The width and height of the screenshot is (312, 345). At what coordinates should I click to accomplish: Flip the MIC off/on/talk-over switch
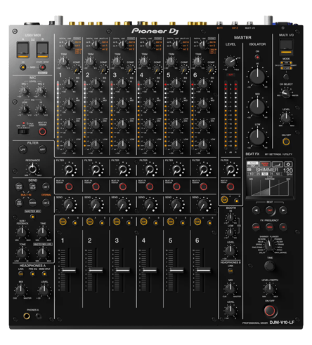(x=24, y=131)
